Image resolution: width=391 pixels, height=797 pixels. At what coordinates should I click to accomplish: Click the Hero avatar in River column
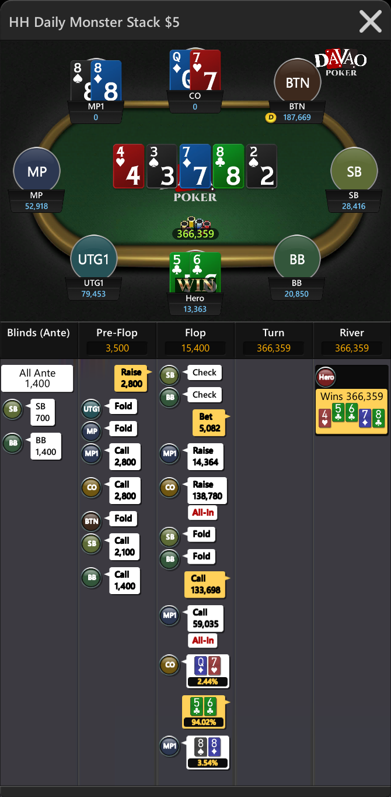(x=326, y=377)
